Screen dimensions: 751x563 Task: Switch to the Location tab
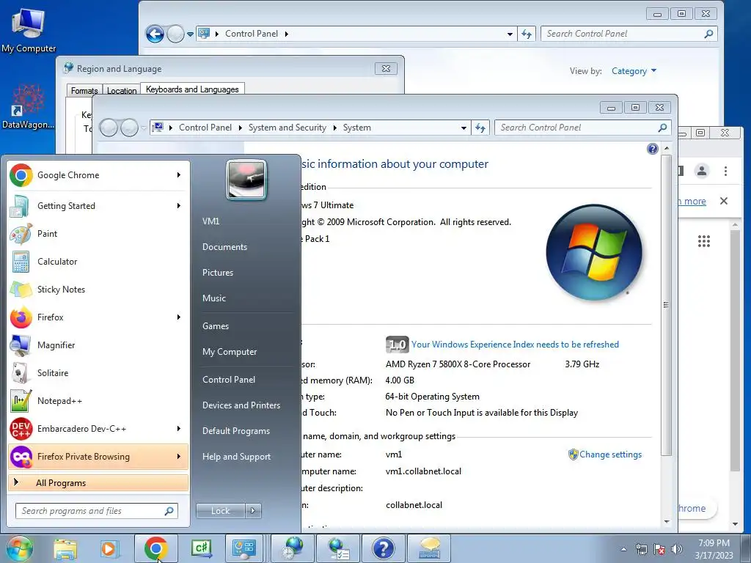click(x=122, y=90)
